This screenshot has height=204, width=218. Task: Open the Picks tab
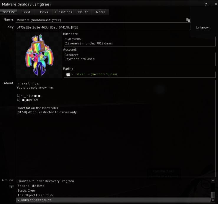pyautogui.click(x=44, y=12)
